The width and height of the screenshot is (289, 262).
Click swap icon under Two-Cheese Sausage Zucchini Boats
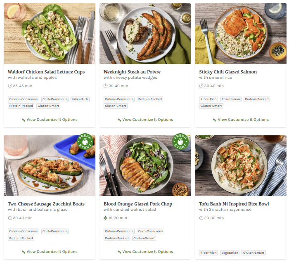click(x=24, y=252)
